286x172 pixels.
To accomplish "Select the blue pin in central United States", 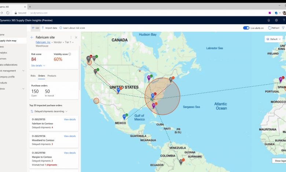I will point(118,90).
